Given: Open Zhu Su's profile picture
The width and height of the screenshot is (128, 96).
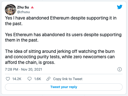Looking at the screenshot, I should coord(11,9).
